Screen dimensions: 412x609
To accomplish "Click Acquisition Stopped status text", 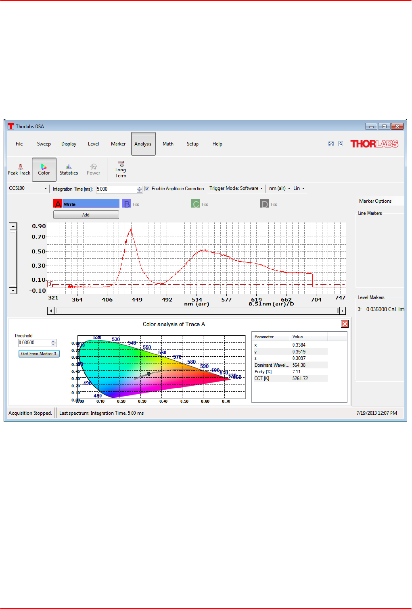I will (x=30, y=413).
